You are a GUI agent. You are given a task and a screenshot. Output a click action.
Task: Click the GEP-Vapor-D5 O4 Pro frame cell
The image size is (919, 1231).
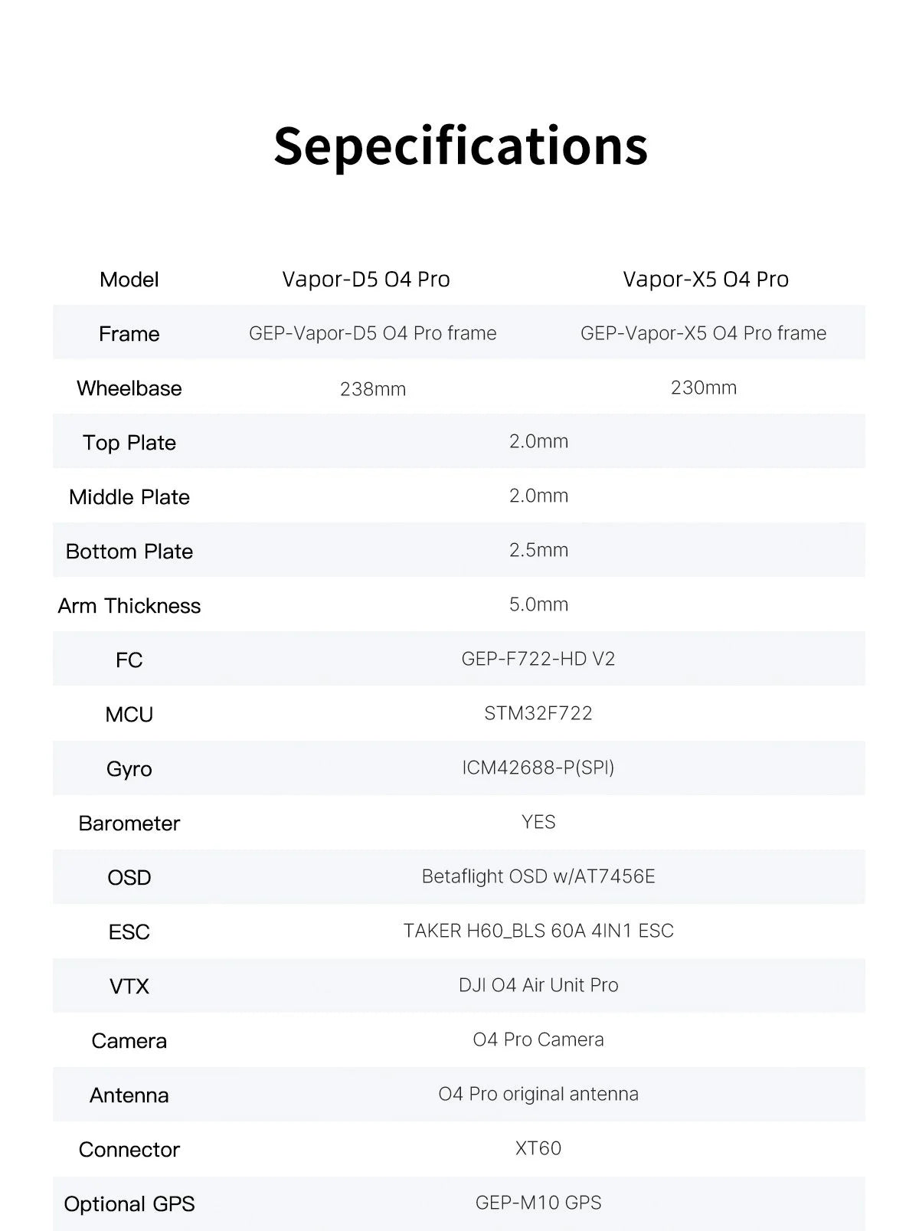point(373,333)
